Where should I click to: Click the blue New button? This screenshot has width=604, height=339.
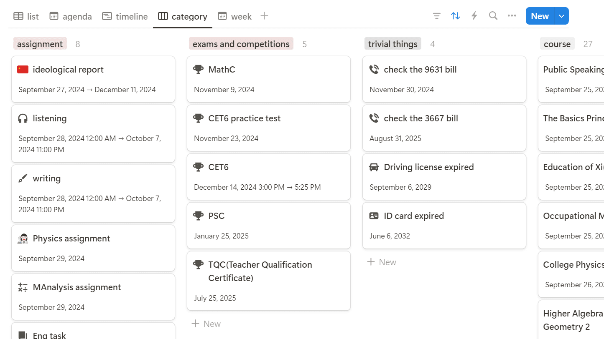coord(540,16)
